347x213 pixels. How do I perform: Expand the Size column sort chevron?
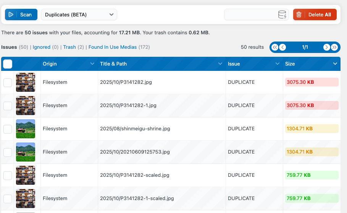pyautogui.click(x=335, y=64)
